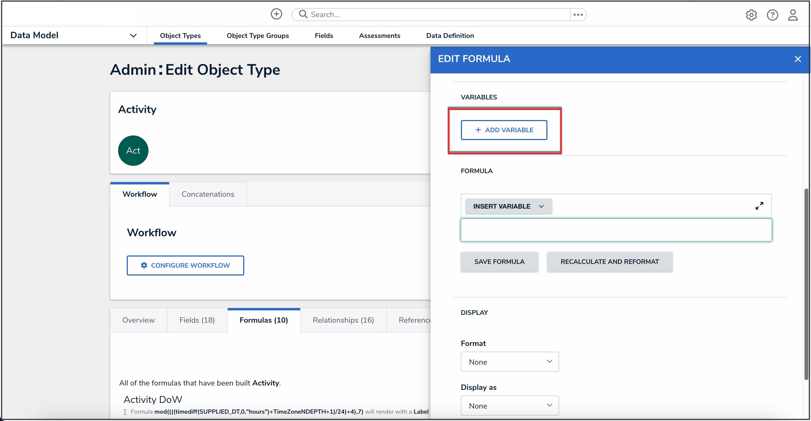
Task: Open the Format dropdown
Action: [509, 362]
